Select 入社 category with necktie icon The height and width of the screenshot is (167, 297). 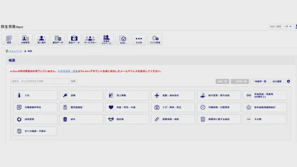click(35, 95)
